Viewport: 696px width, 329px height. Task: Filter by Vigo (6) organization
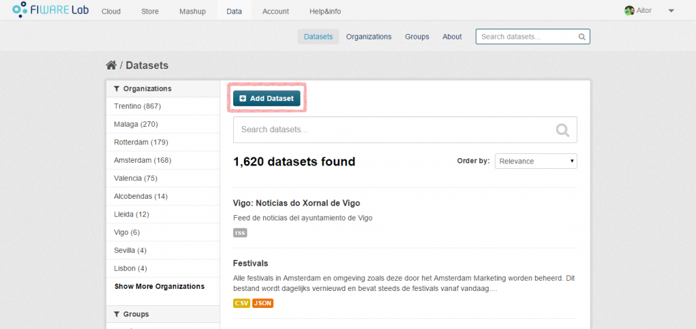coord(163,232)
